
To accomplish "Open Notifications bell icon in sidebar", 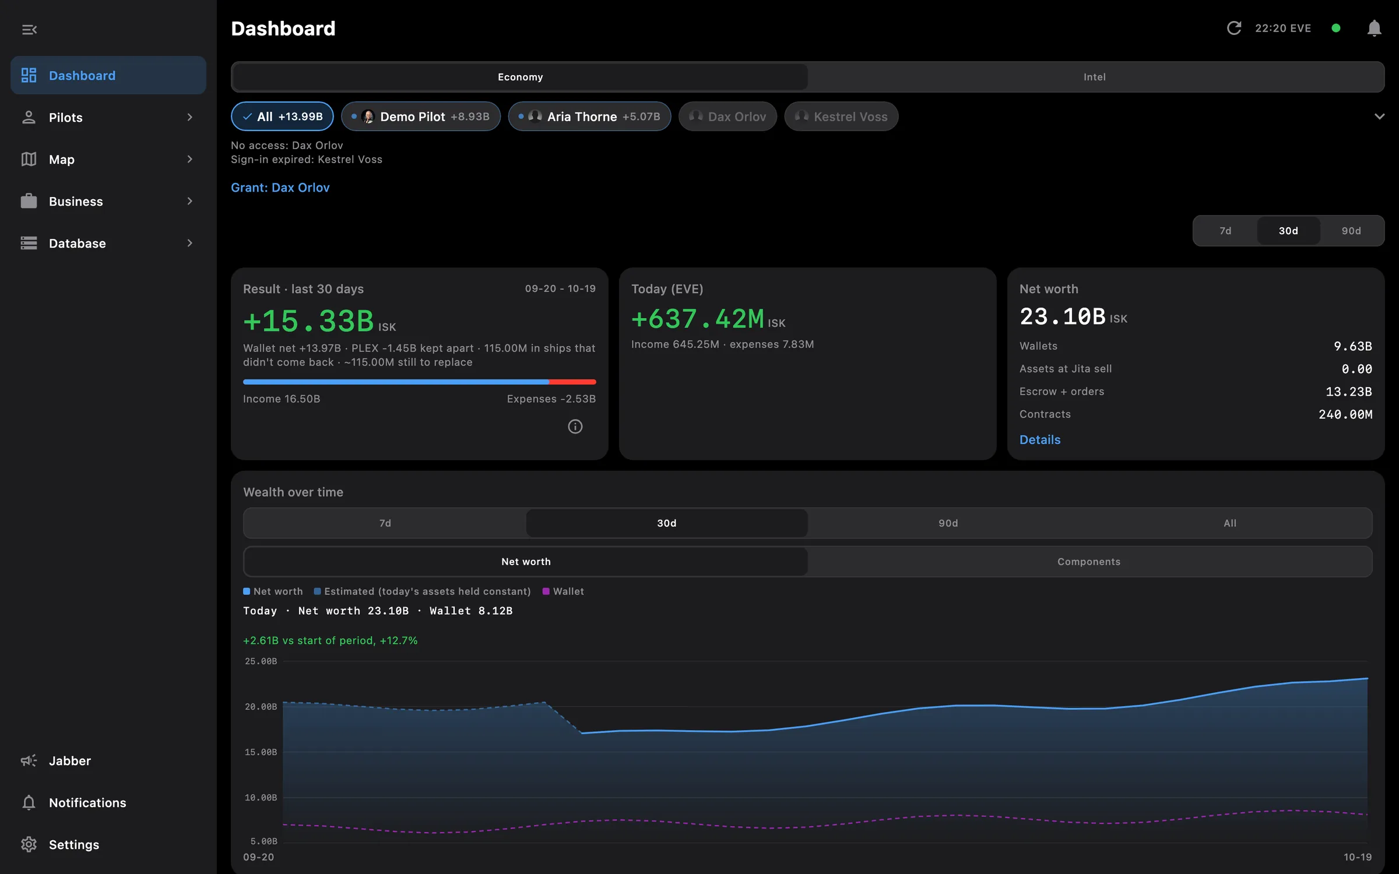I will click(x=29, y=802).
